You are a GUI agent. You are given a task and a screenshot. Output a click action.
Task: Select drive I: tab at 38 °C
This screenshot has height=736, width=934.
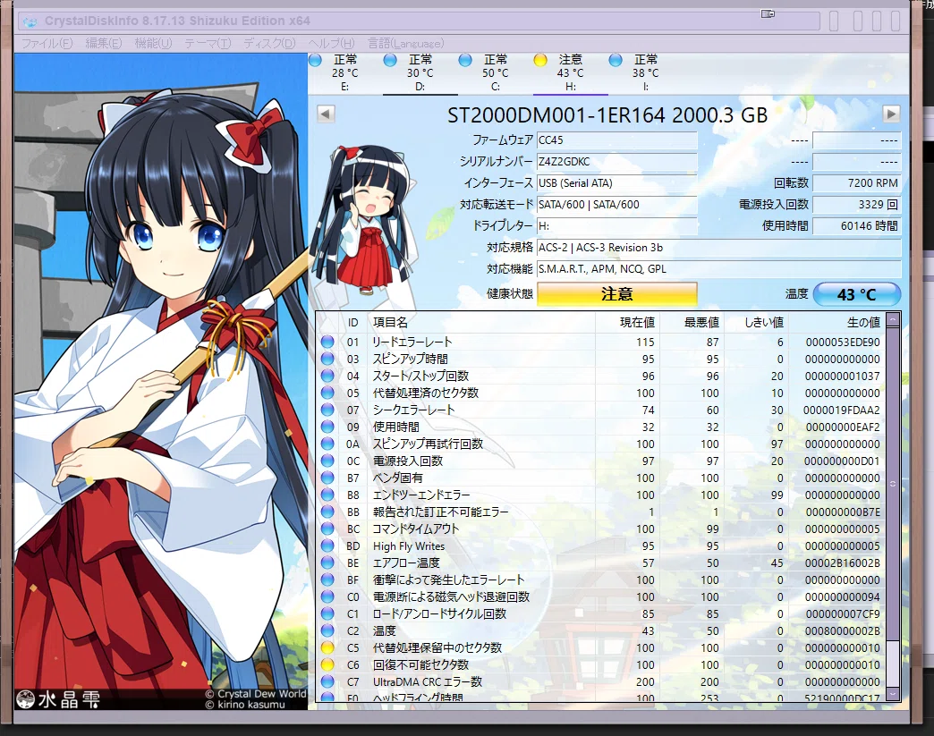pos(646,73)
